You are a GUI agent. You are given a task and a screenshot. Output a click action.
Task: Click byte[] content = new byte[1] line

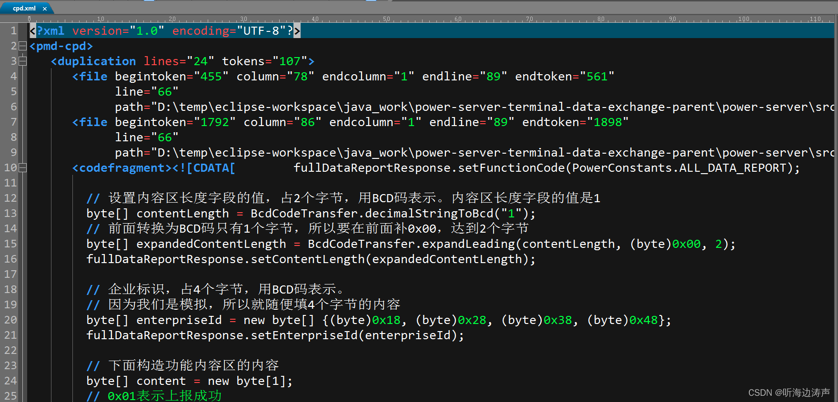[x=190, y=381]
